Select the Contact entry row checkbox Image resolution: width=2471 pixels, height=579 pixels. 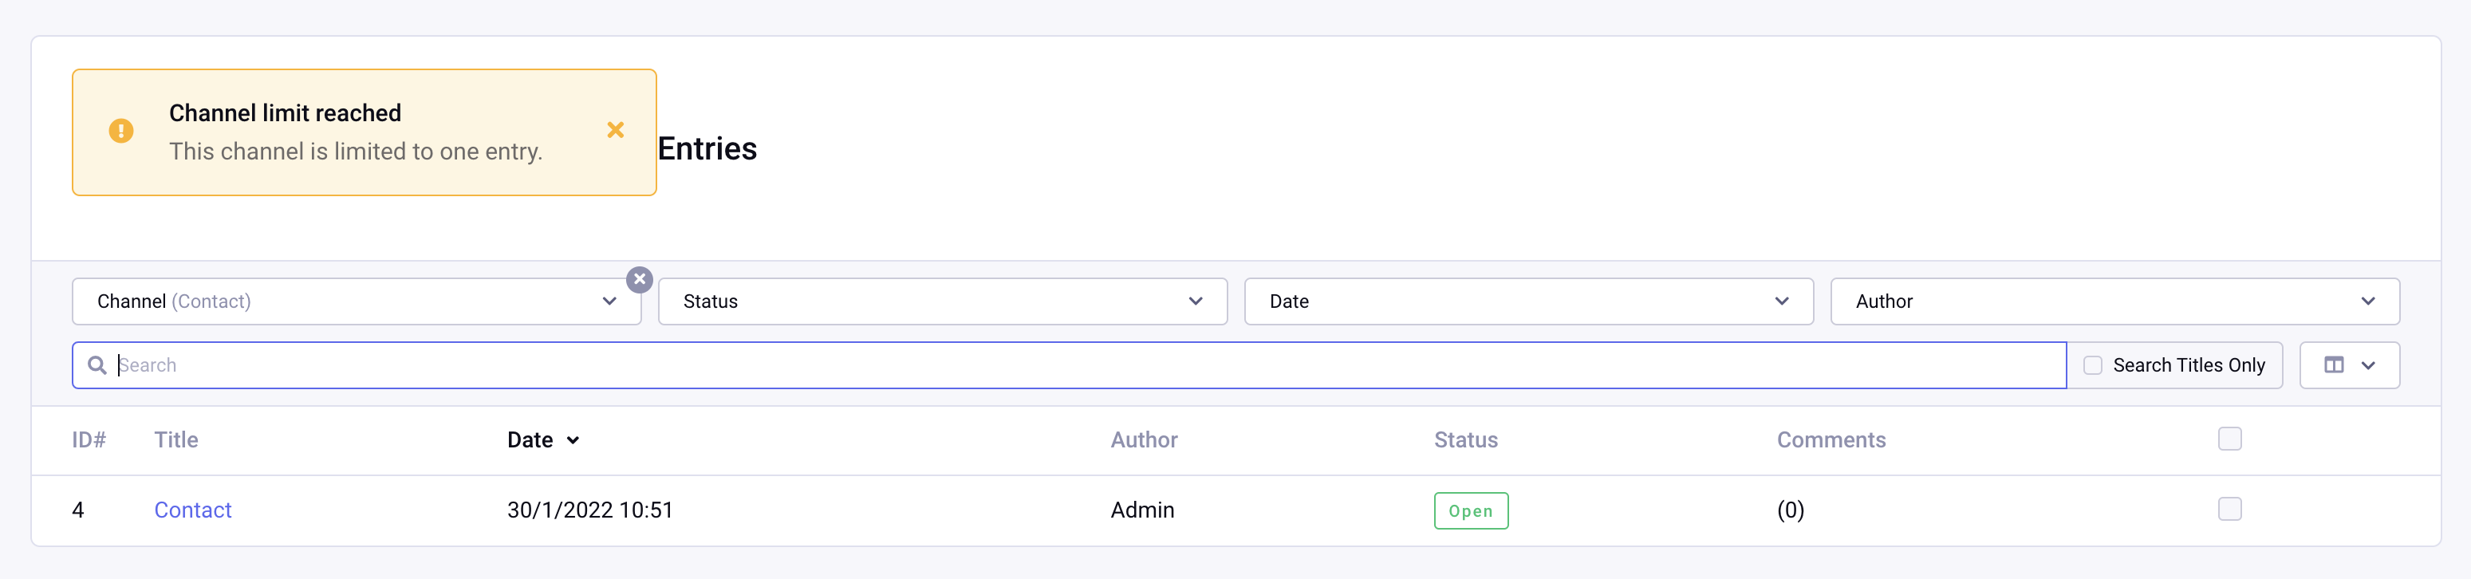pos(2229,509)
